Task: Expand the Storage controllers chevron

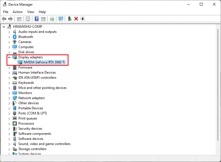Action: point(9,149)
